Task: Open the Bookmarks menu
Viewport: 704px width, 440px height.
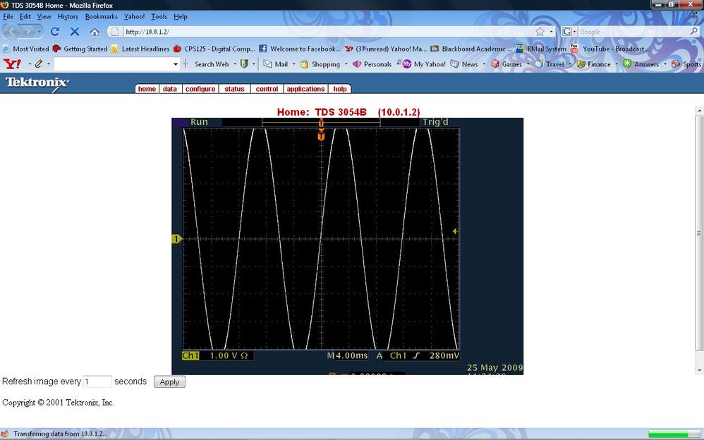Action: [101, 17]
